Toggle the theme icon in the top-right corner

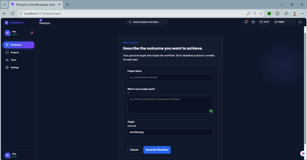coord(300,22)
